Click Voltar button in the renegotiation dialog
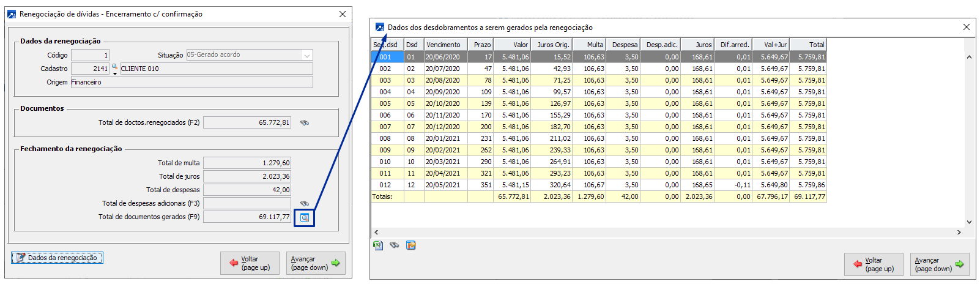This screenshot has width=980, height=284. (x=250, y=263)
